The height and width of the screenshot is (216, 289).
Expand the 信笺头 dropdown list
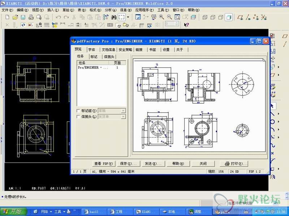(123, 117)
